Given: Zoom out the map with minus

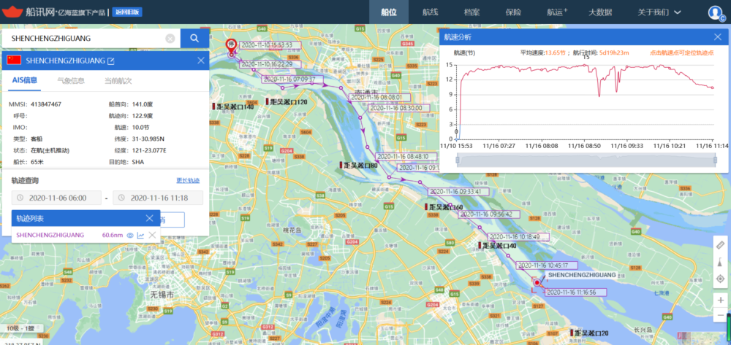Looking at the screenshot, I should (x=720, y=315).
